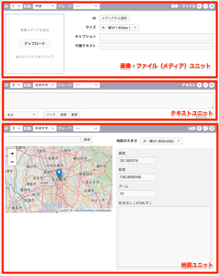Click the リンク button in the text unit
The height and width of the screenshot is (276, 219).
pyautogui.click(x=51, y=115)
